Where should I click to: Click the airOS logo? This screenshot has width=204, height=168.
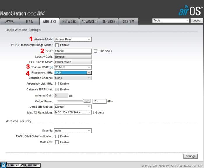point(191,11)
